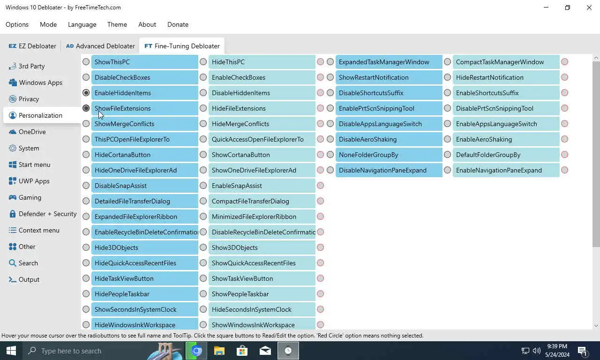600x360 pixels.
Task: Click the EnablePrtScnSnippingTool option button
Action: point(389,108)
